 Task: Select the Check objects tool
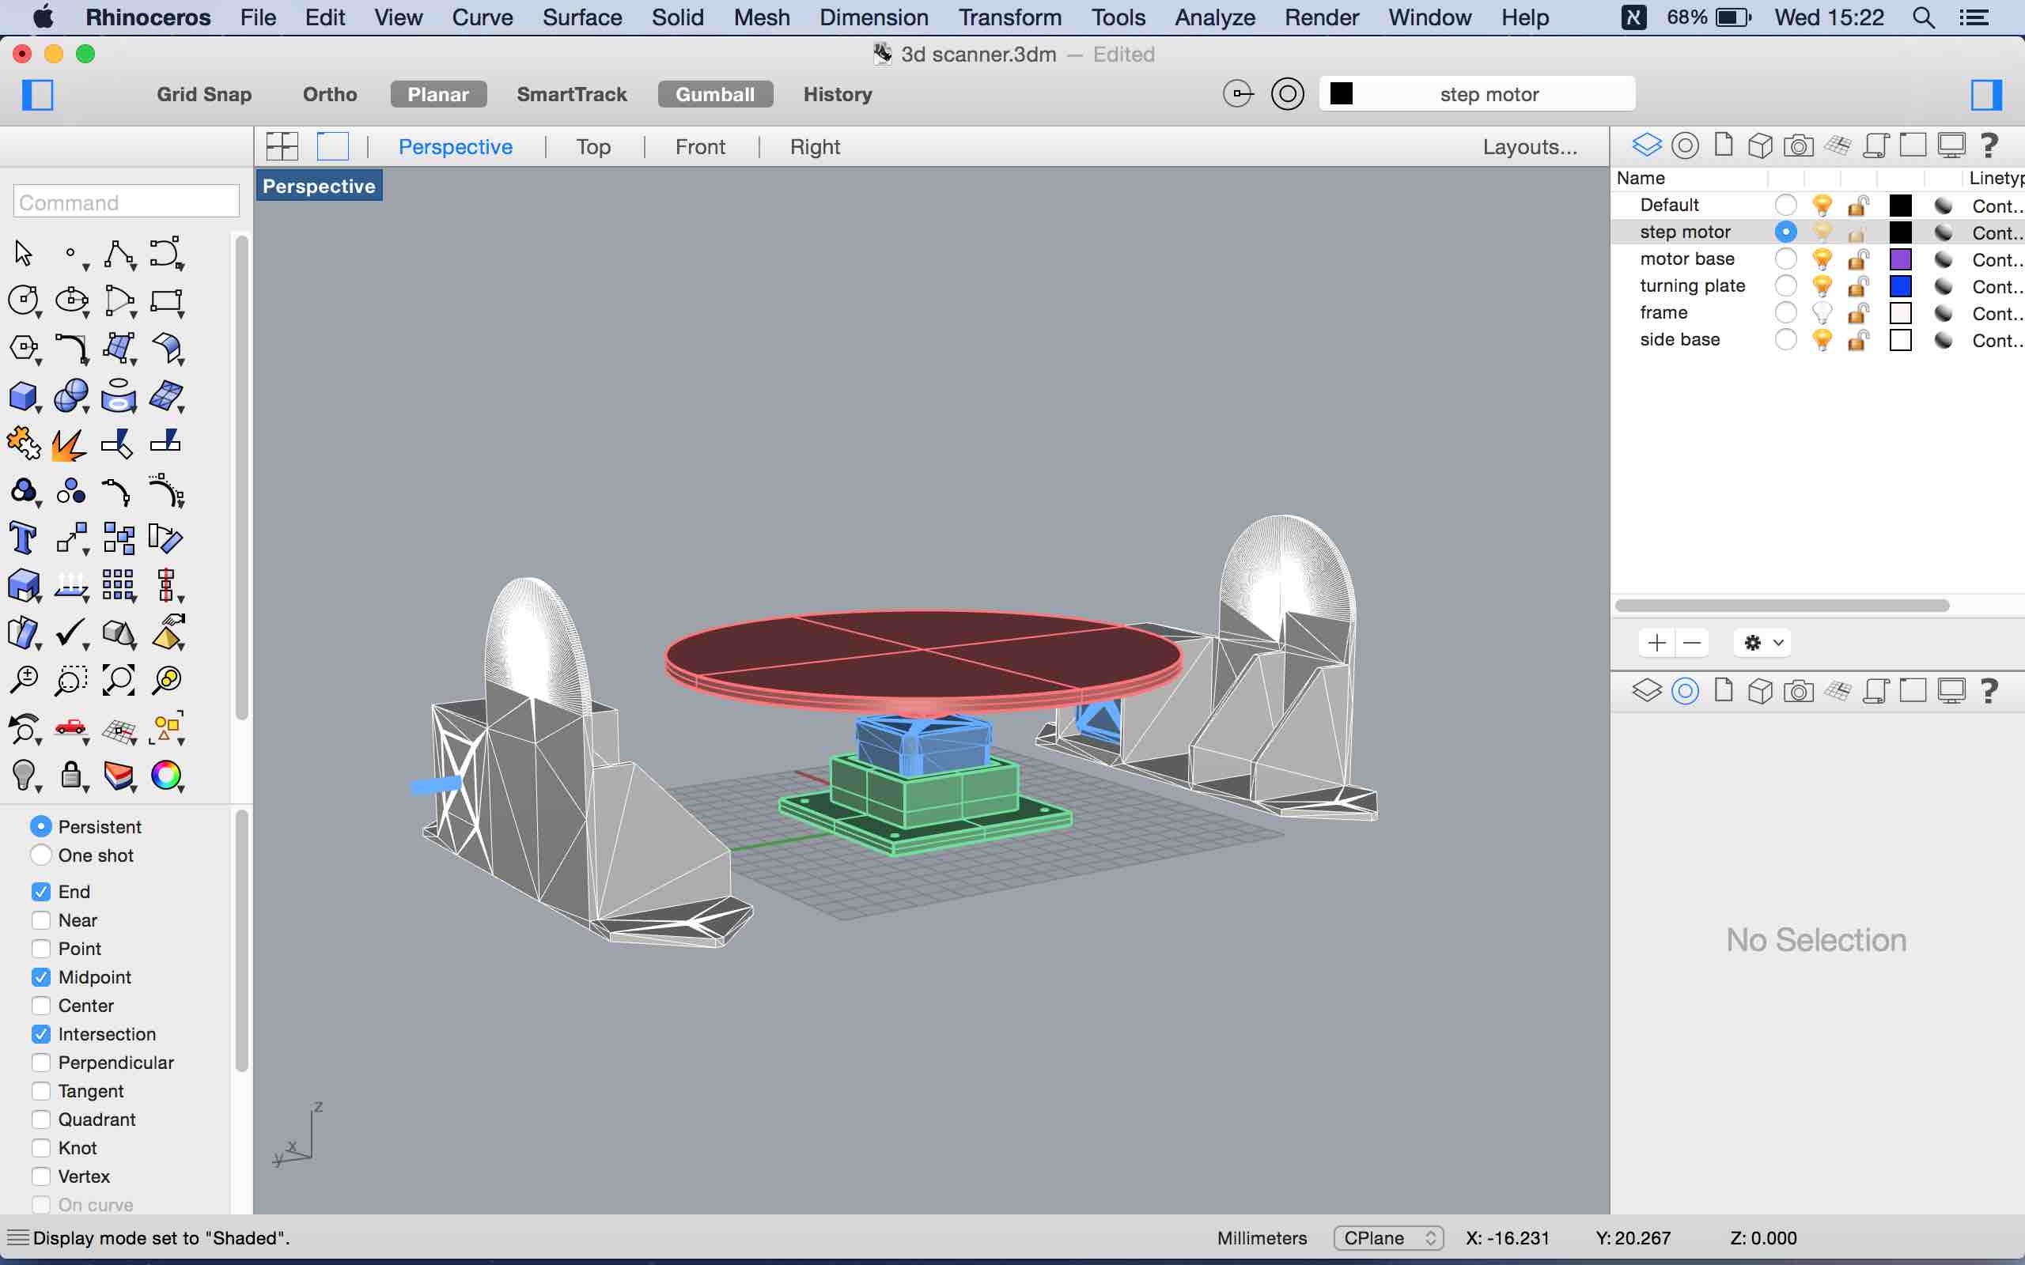click(71, 633)
